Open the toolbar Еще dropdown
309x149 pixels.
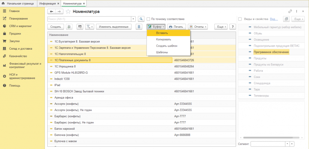coord(221,27)
